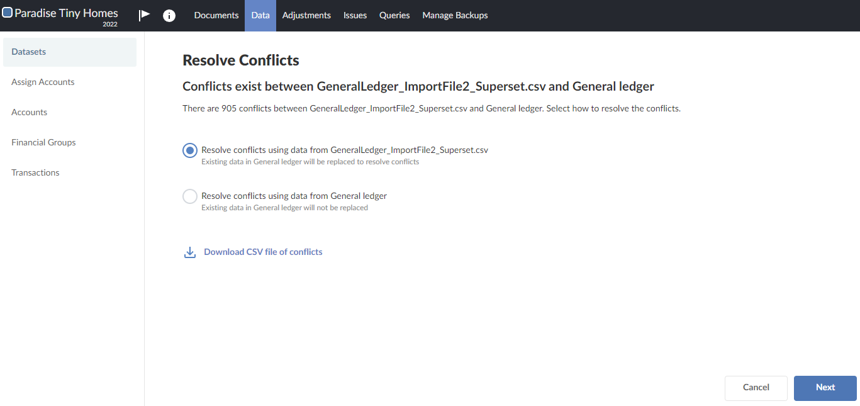Screen dimensions: 860x406
Task: Navigate to Accounts in the sidebar
Action: click(x=29, y=112)
